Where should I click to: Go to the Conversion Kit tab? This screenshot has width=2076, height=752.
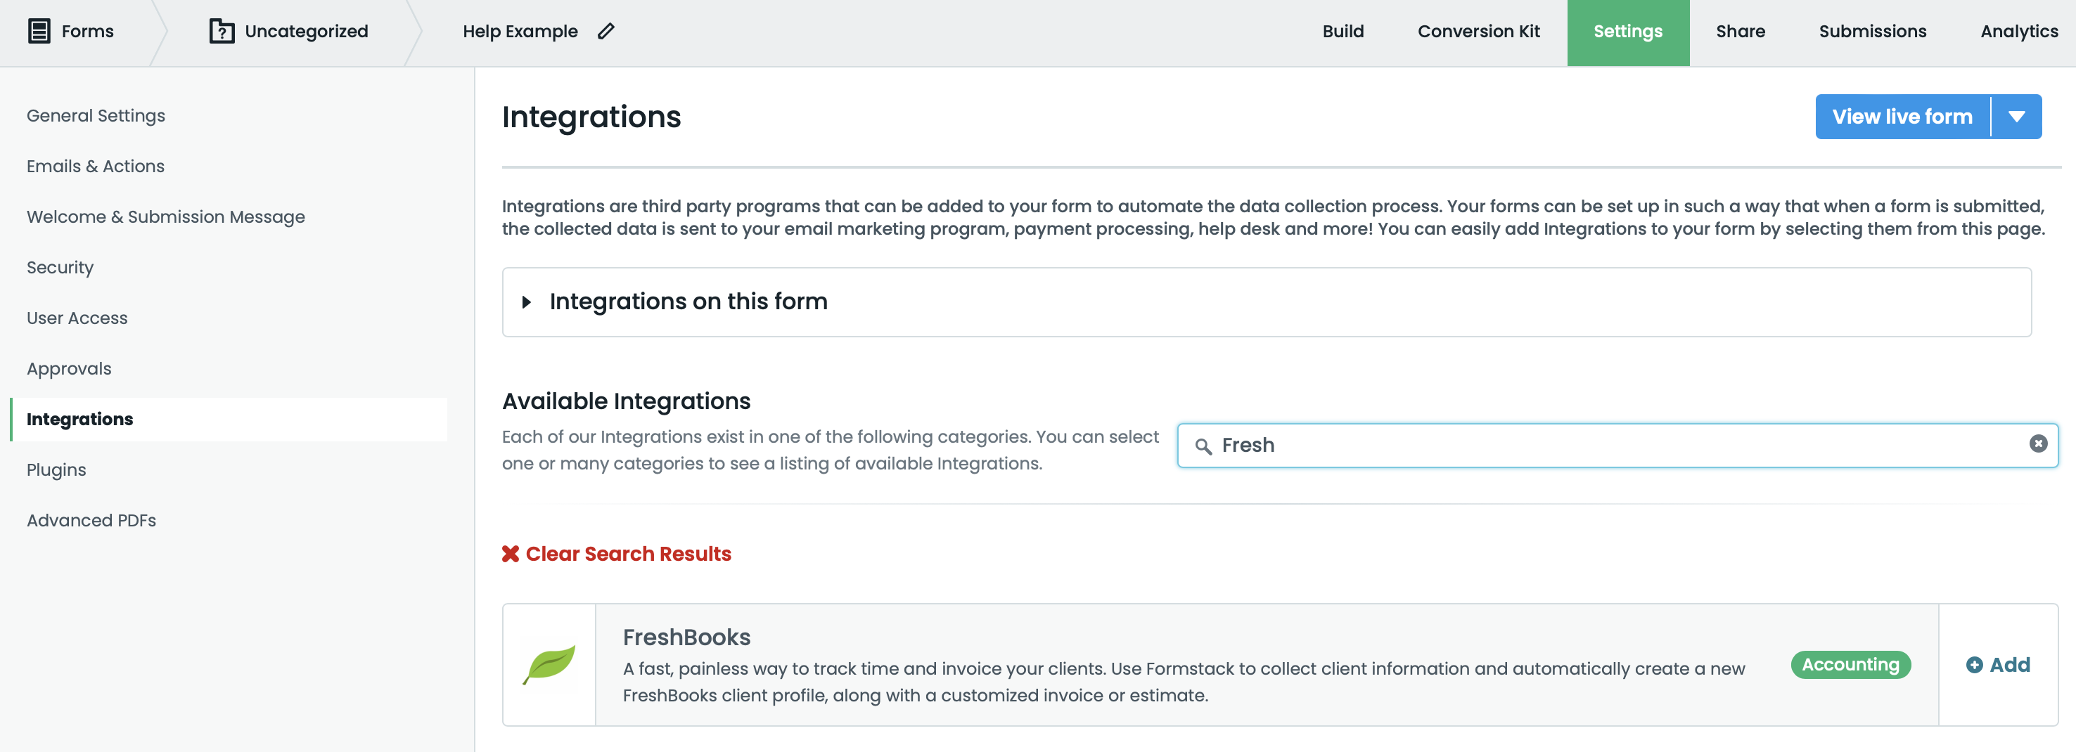click(1478, 32)
